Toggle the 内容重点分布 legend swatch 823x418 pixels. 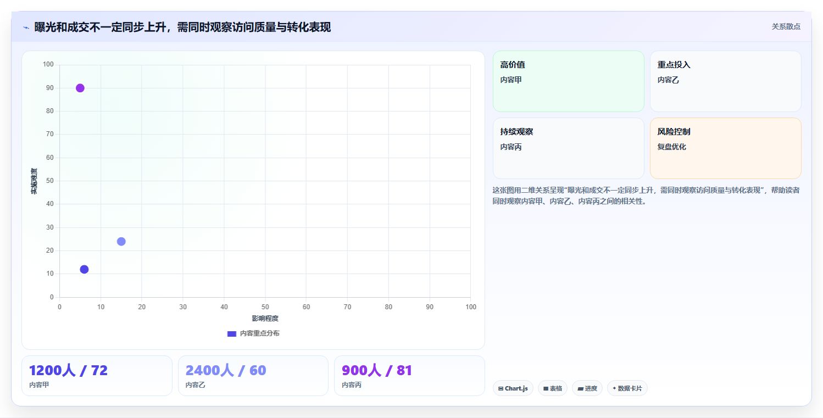(x=231, y=333)
